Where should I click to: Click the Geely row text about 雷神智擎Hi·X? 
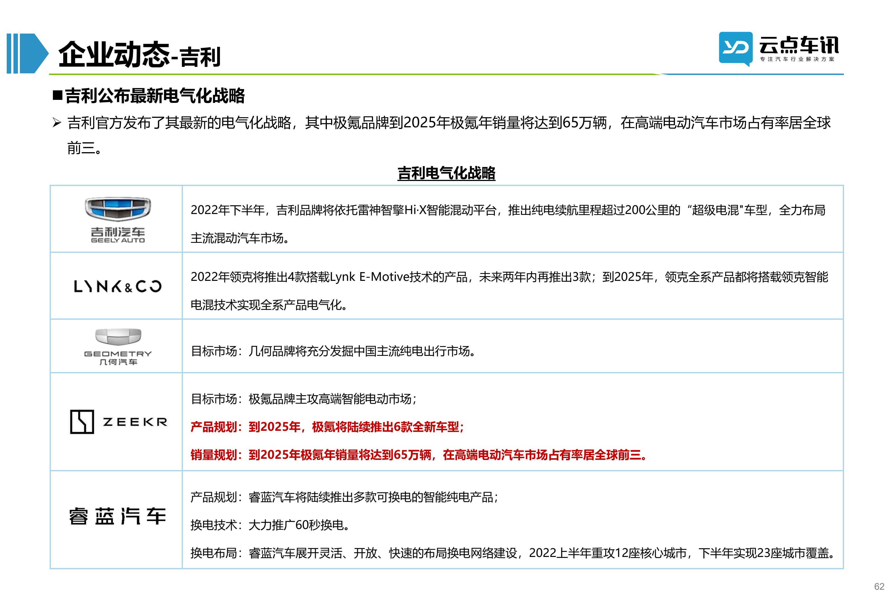tap(508, 210)
